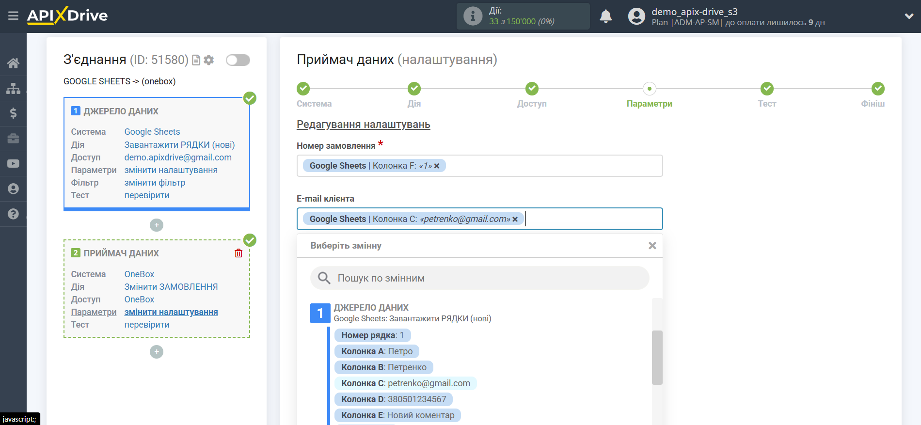Open Завантажити РЯДКИ (нові) action link
Screen dimensions: 921x425
pyautogui.click(x=179, y=145)
